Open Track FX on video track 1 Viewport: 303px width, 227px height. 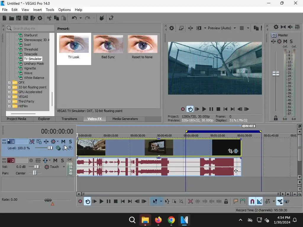pyautogui.click(x=46, y=142)
